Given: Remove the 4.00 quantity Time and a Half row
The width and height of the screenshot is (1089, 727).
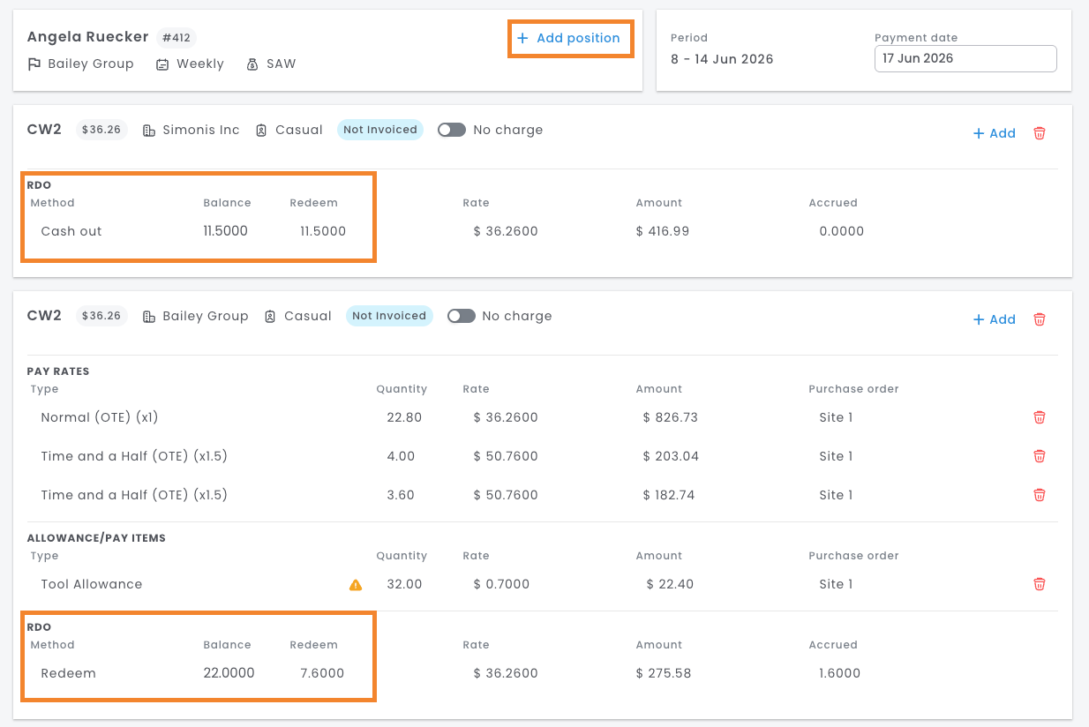Looking at the screenshot, I should (1040, 456).
